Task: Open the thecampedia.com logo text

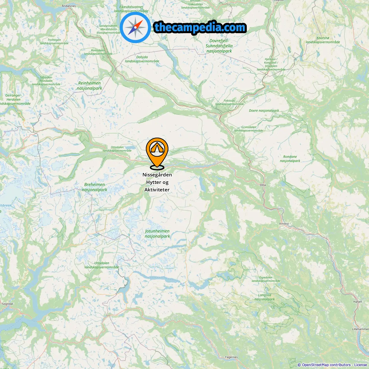Action: click(x=200, y=27)
